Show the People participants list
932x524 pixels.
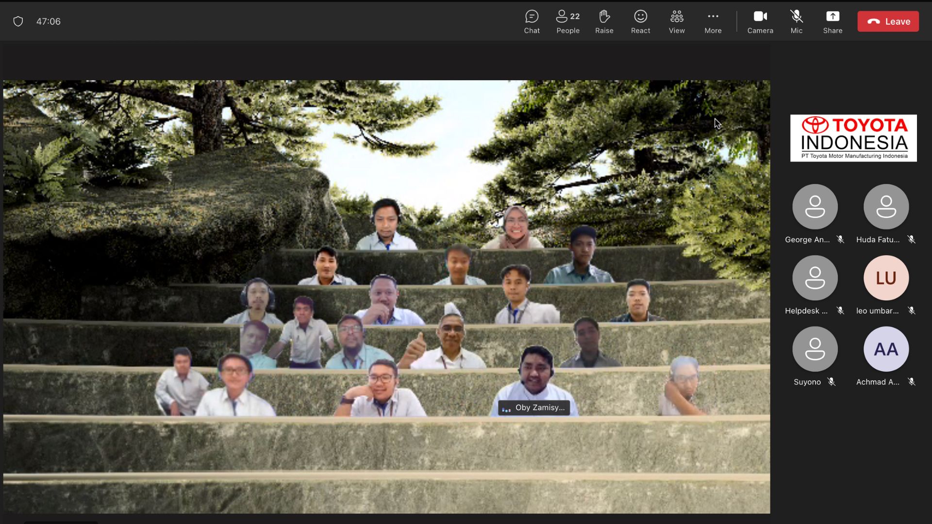click(x=568, y=22)
